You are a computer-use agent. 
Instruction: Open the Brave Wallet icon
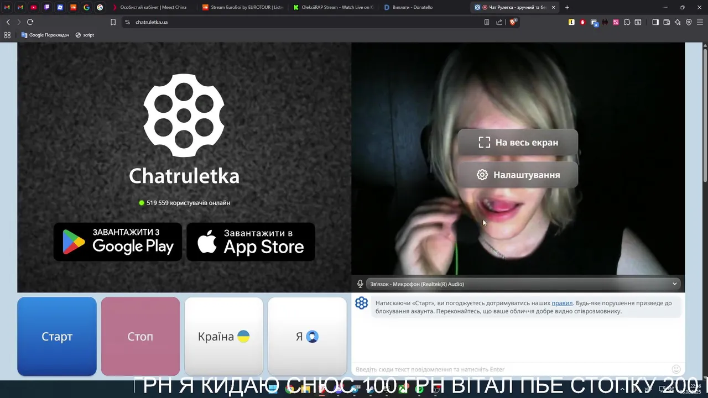[667, 22]
